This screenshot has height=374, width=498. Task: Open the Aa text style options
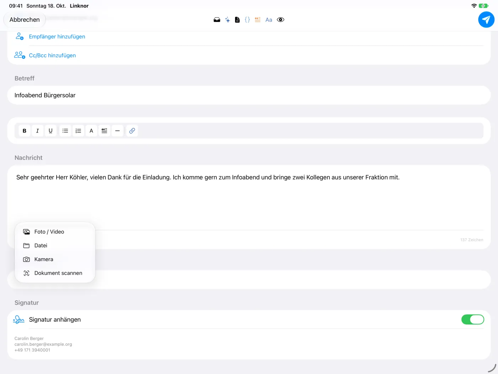[269, 20]
